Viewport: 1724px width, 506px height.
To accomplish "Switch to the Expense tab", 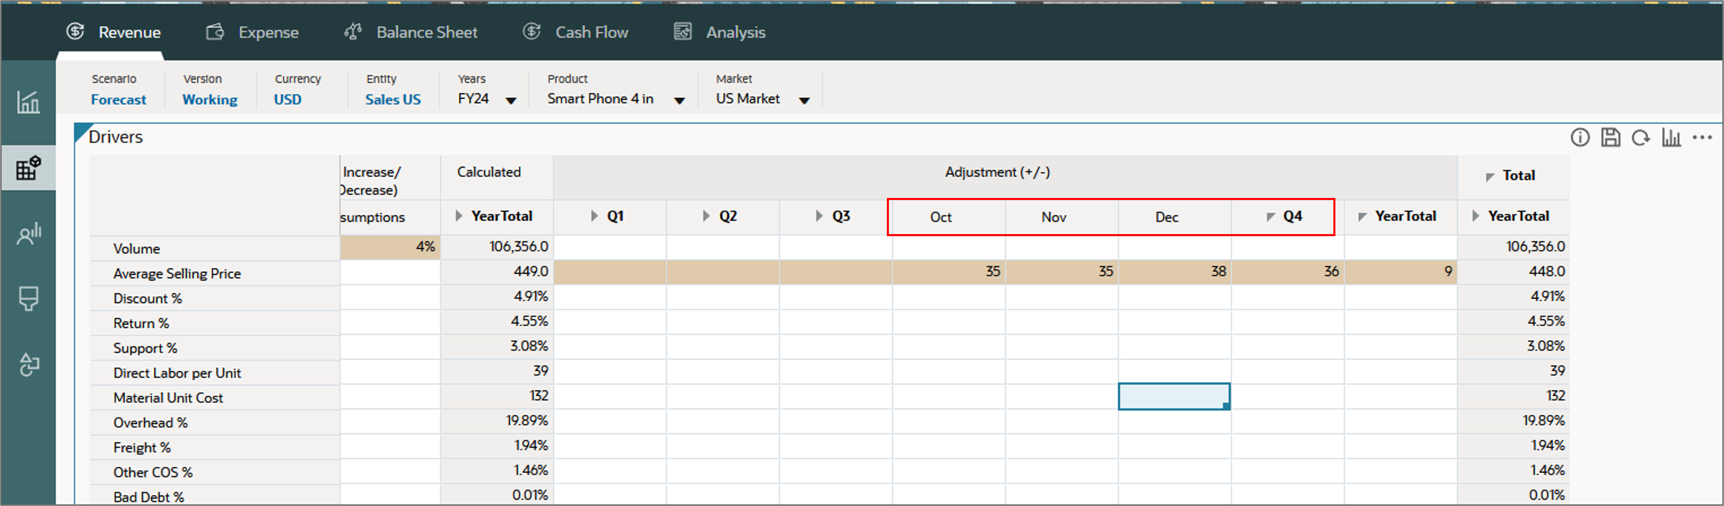I will pos(253,32).
